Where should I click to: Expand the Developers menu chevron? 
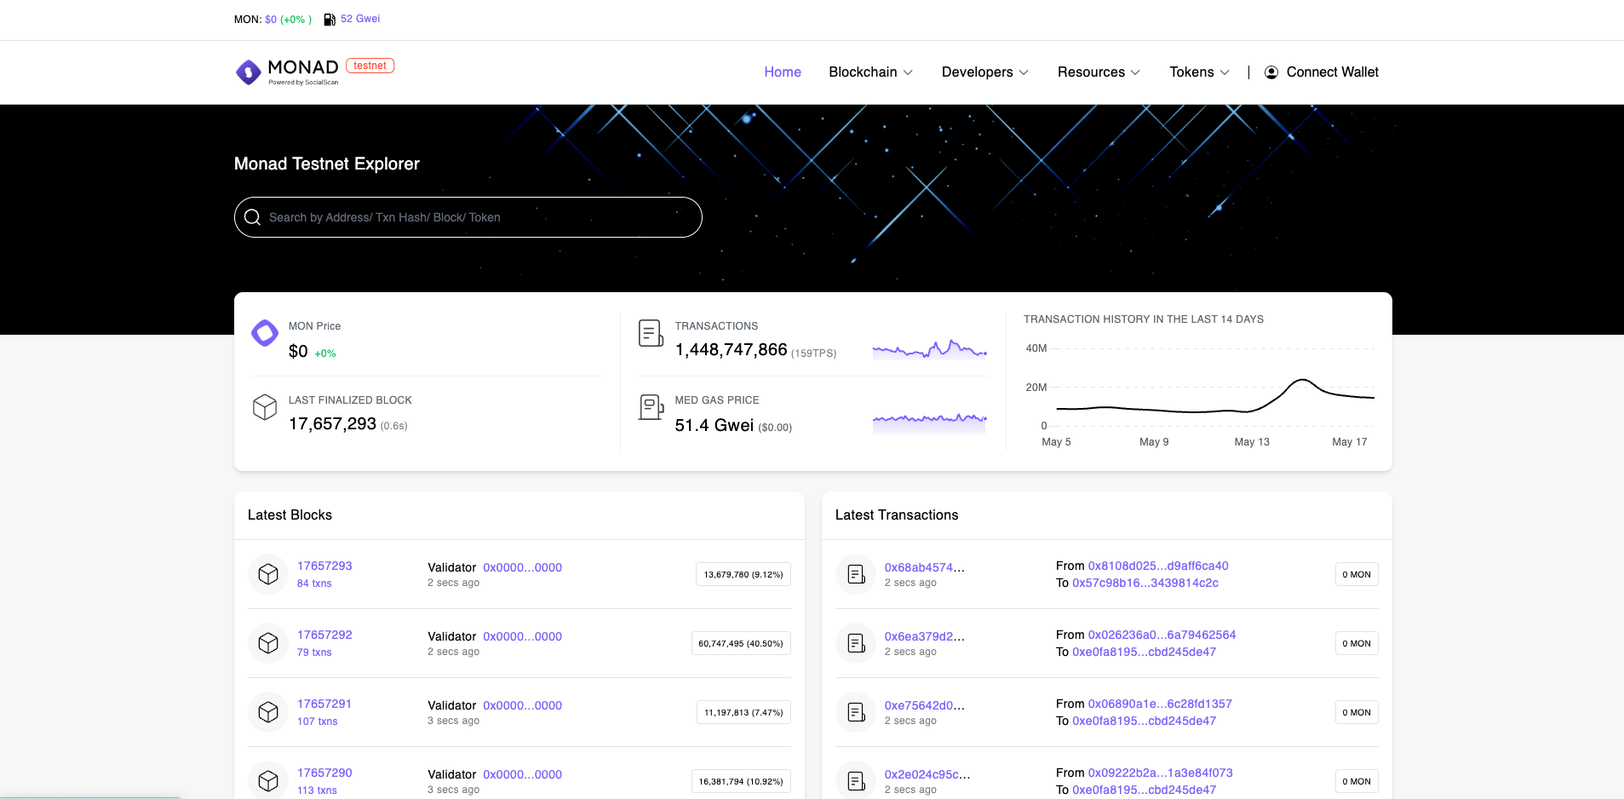(1024, 73)
